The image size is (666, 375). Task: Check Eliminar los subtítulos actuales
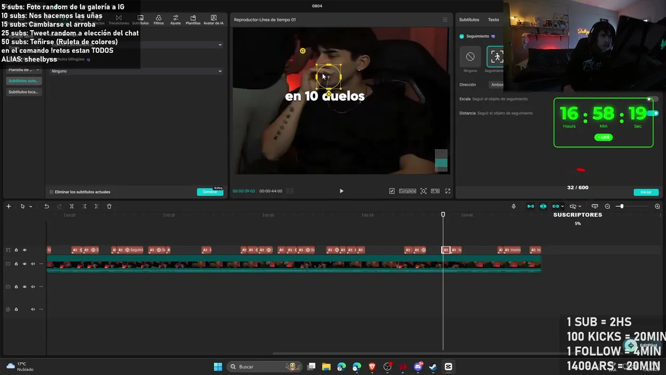click(52, 192)
